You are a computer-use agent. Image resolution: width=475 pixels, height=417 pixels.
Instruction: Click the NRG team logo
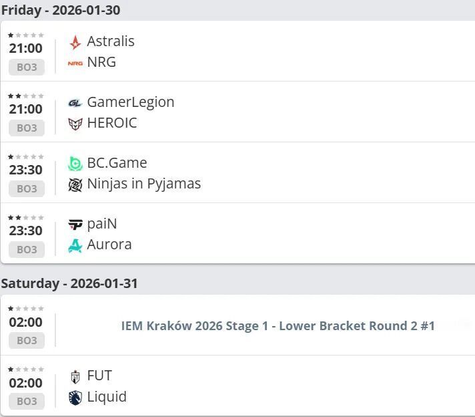click(x=75, y=63)
